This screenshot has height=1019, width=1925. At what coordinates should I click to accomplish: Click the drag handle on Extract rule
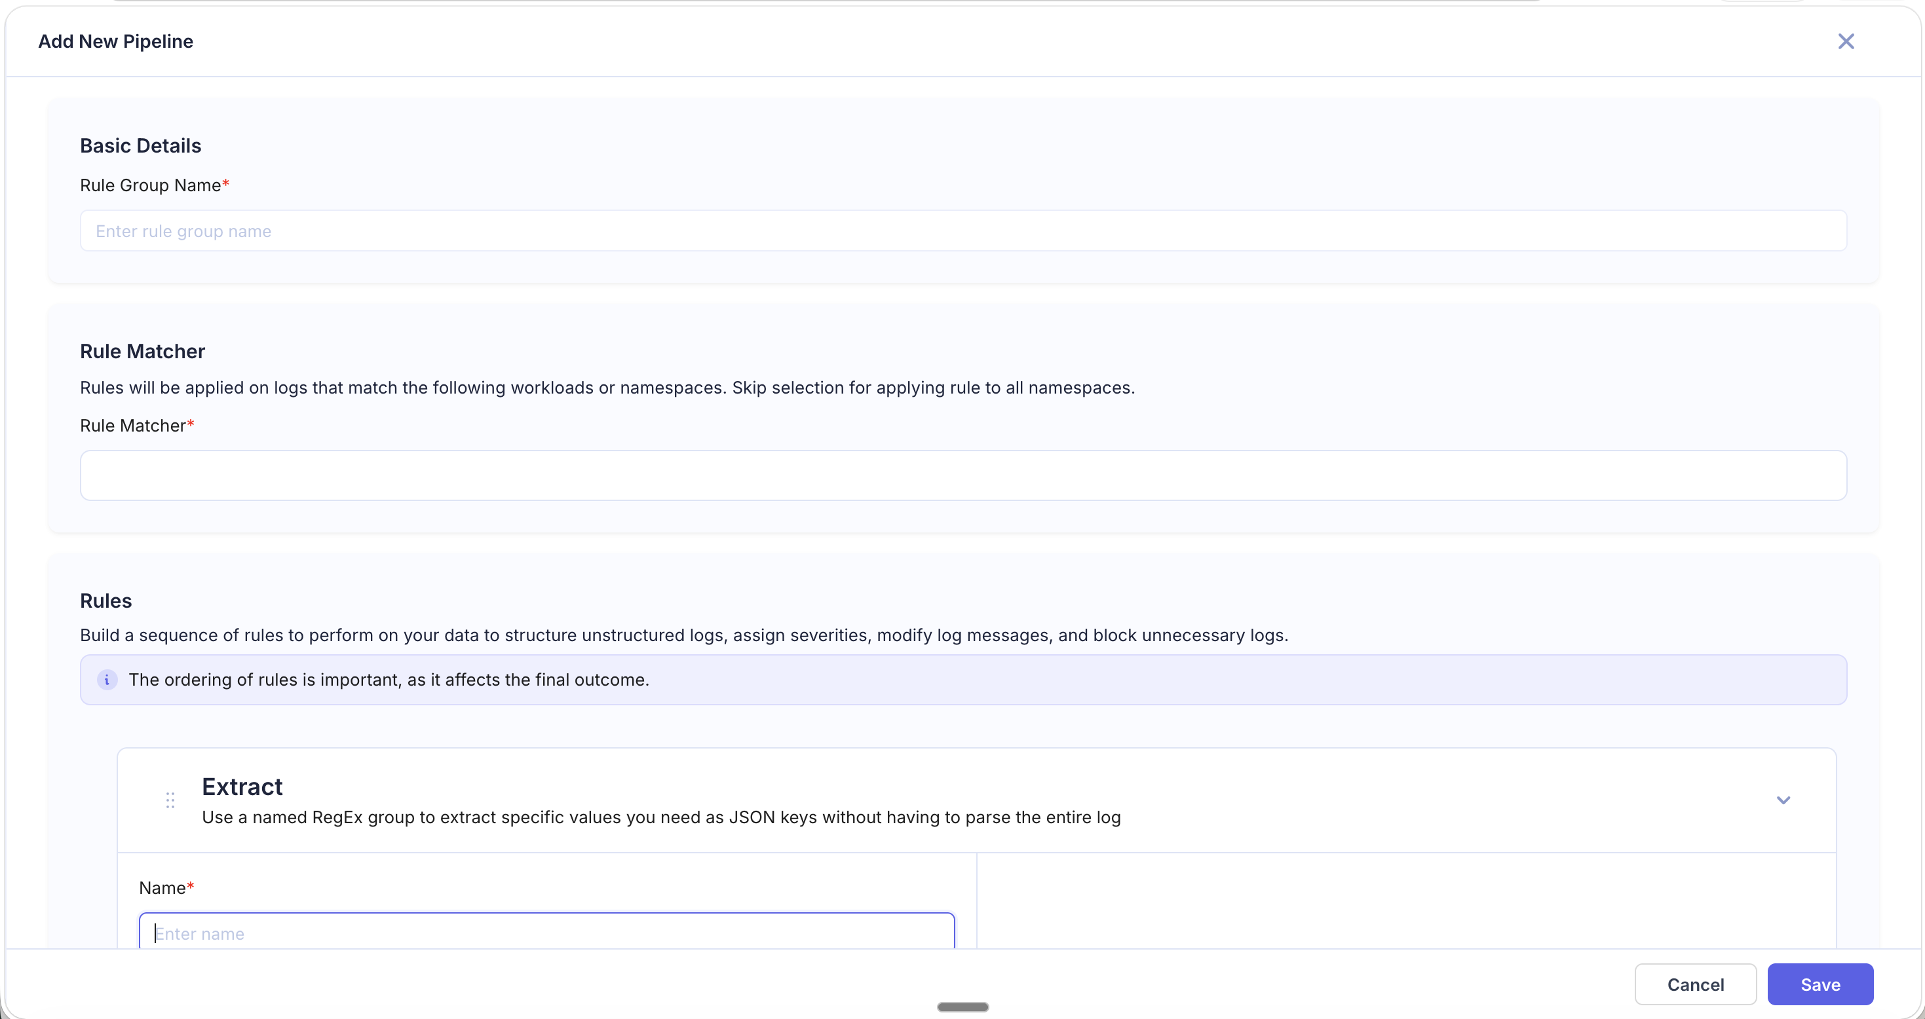pyautogui.click(x=170, y=800)
